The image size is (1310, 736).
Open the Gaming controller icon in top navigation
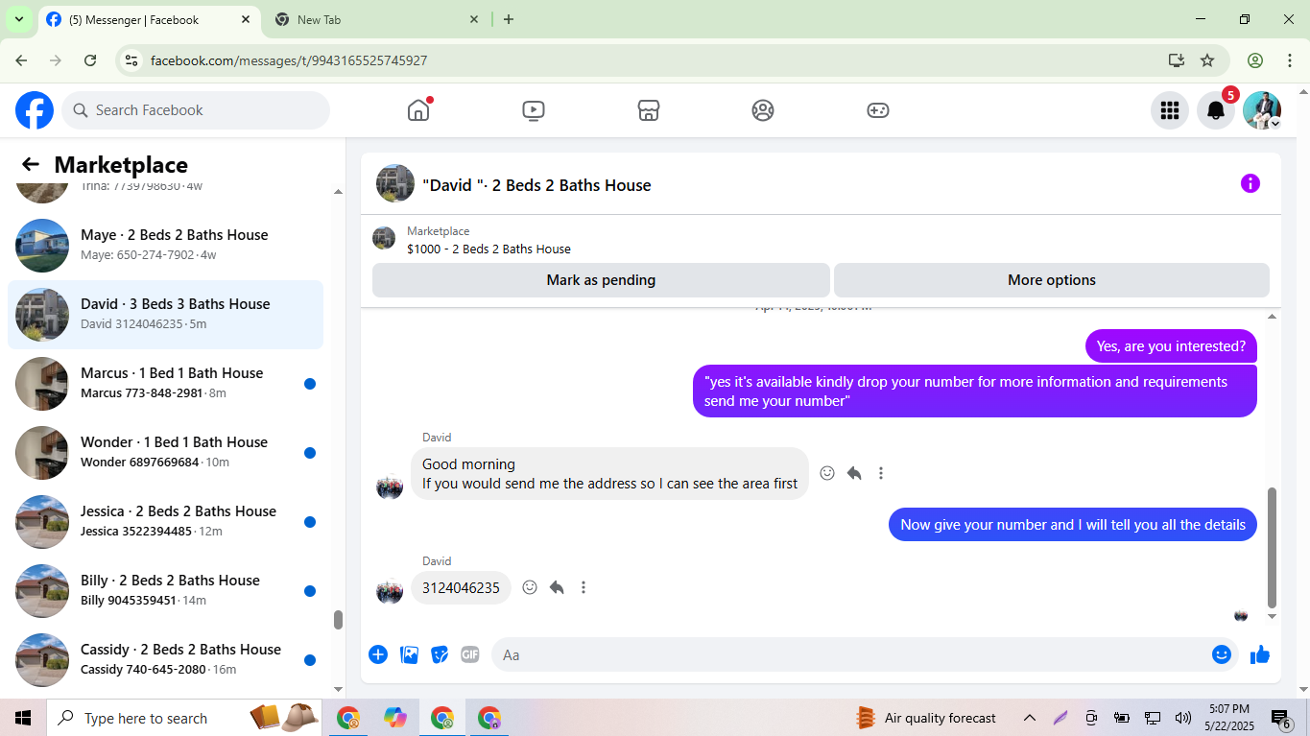[878, 110]
